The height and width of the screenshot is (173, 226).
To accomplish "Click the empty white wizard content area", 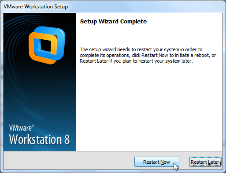I will [149, 107].
